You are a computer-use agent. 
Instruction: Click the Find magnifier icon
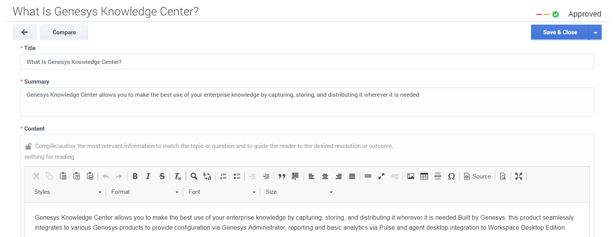coord(194,176)
